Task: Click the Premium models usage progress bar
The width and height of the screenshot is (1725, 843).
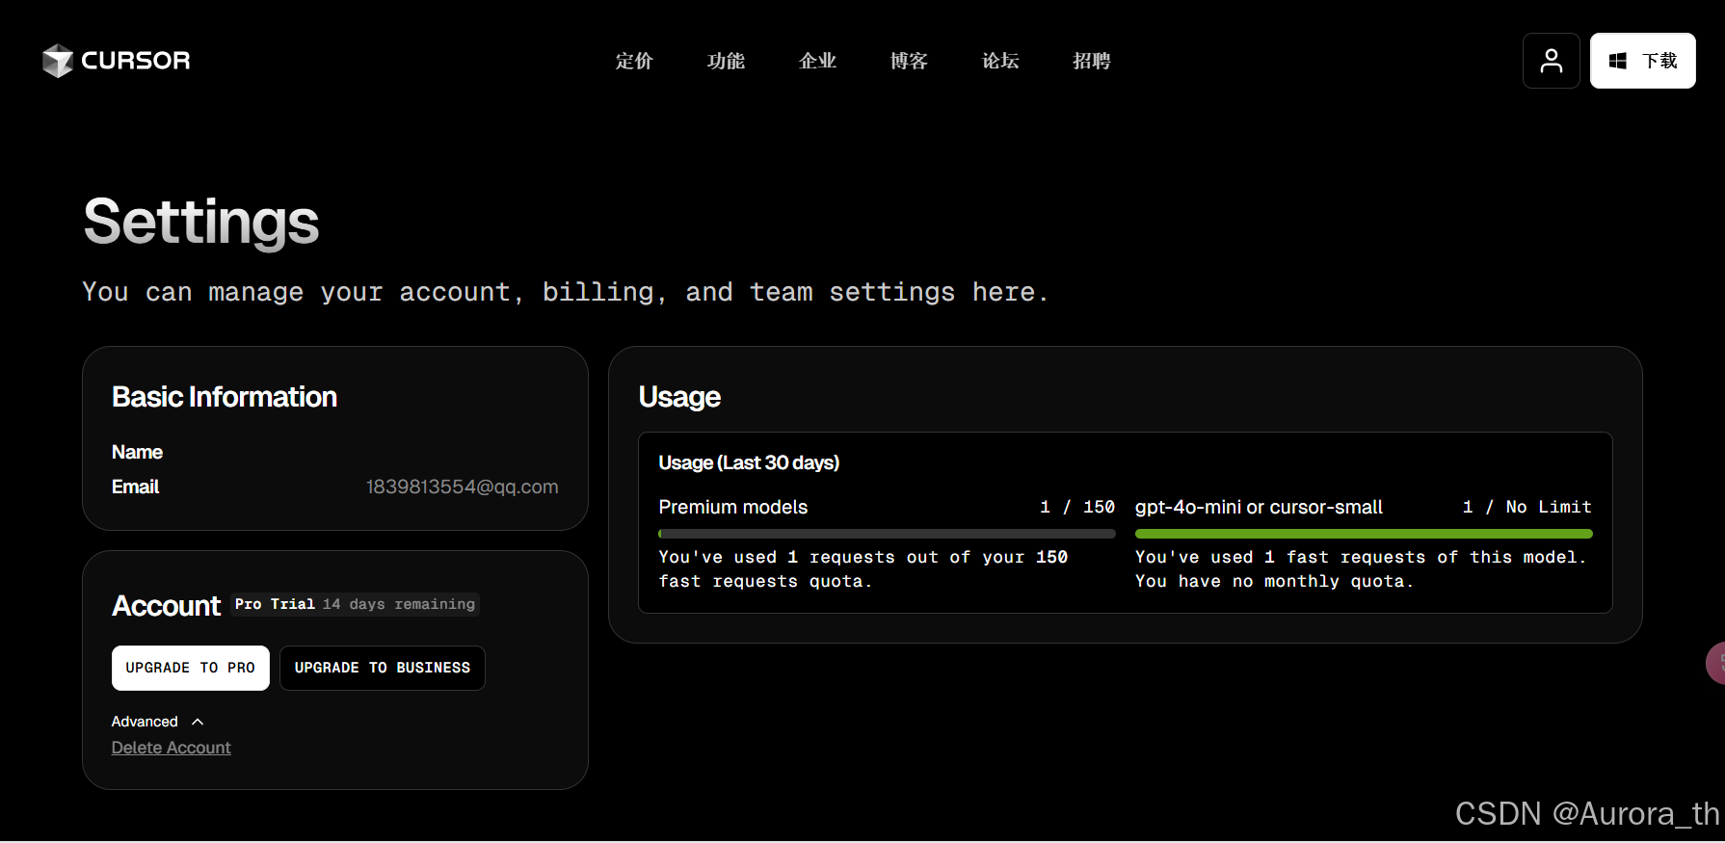Action: tap(887, 534)
